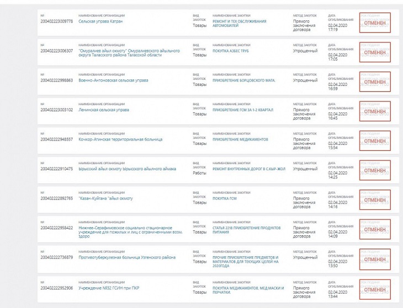Click the ОТМЕНЕН stamp on the Нижне-Серафимовское row
Viewport: 403px width, 308px height.
[375, 230]
